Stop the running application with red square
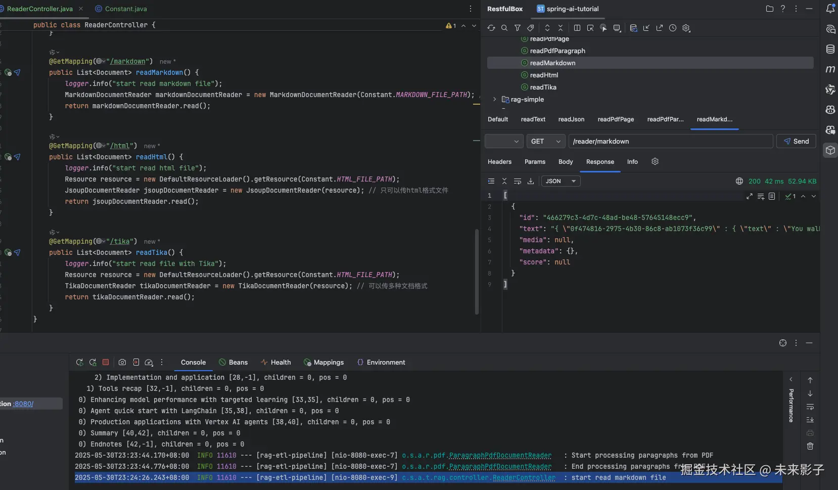 [106, 362]
